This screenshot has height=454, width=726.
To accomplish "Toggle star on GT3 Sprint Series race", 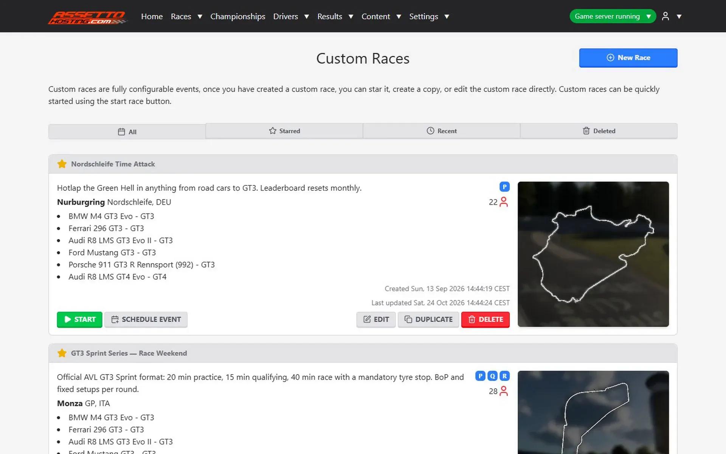I will [62, 353].
